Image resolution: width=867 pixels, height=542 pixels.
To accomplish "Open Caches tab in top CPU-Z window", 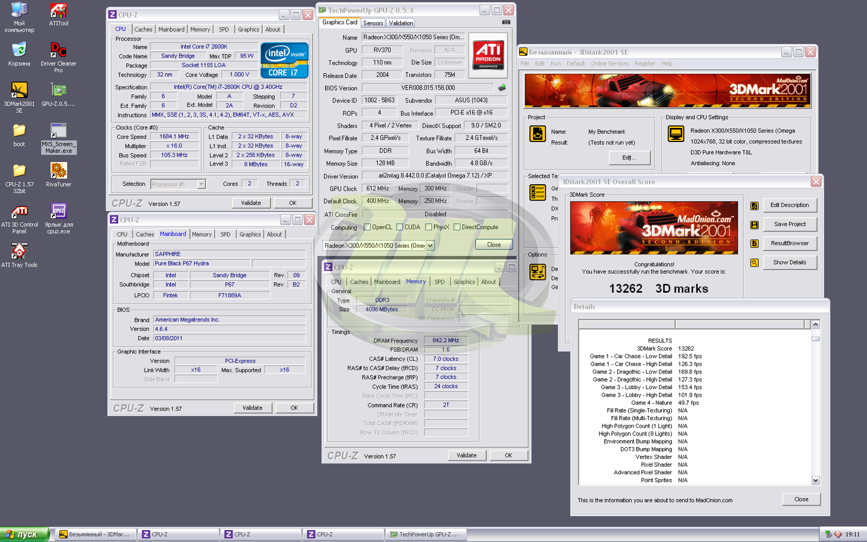I will [x=143, y=30].
